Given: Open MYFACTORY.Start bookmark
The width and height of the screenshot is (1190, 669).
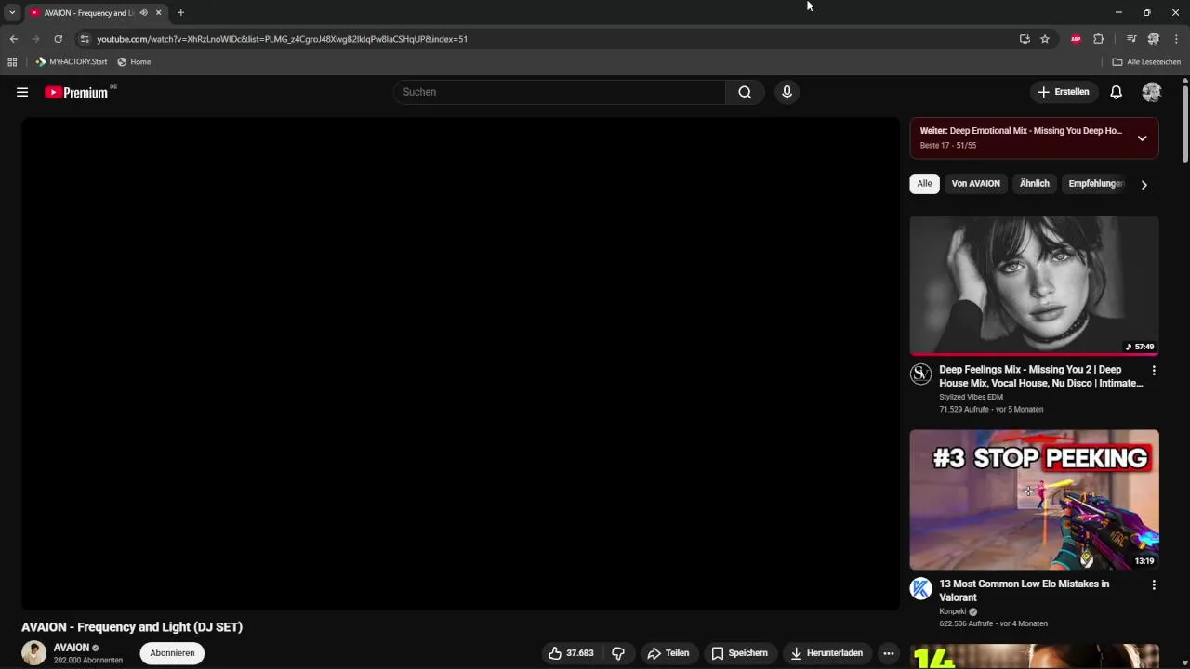Looking at the screenshot, I should click(71, 62).
